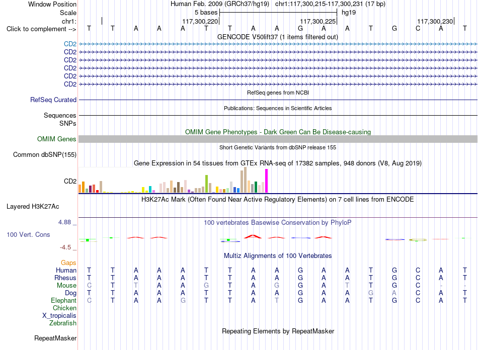Click 'Human Feb. 2009 (GRCh37/hg19)' assembly text

pos(220,4)
